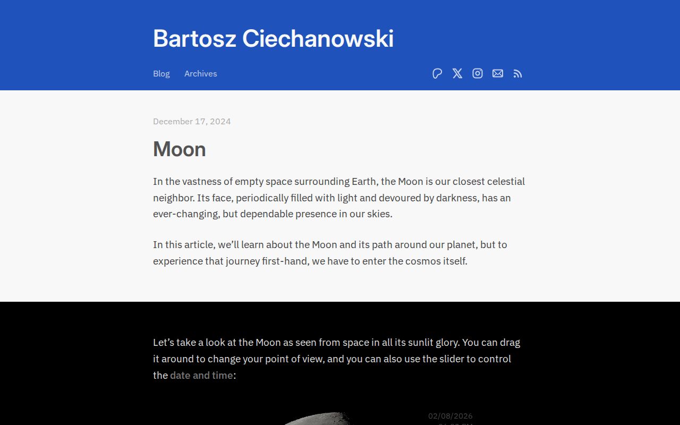
Task: Visit the X profile via header icon
Action: tap(457, 73)
